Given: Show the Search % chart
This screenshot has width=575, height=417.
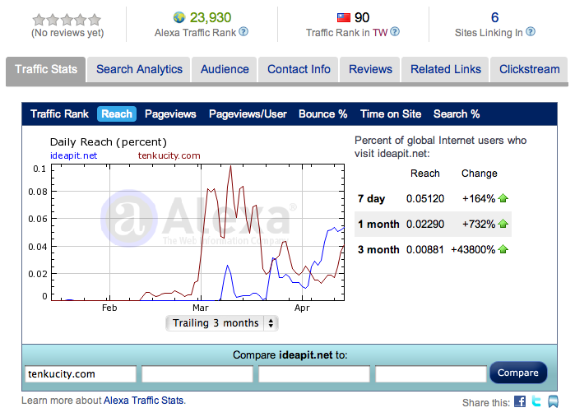Looking at the screenshot, I should [x=457, y=114].
